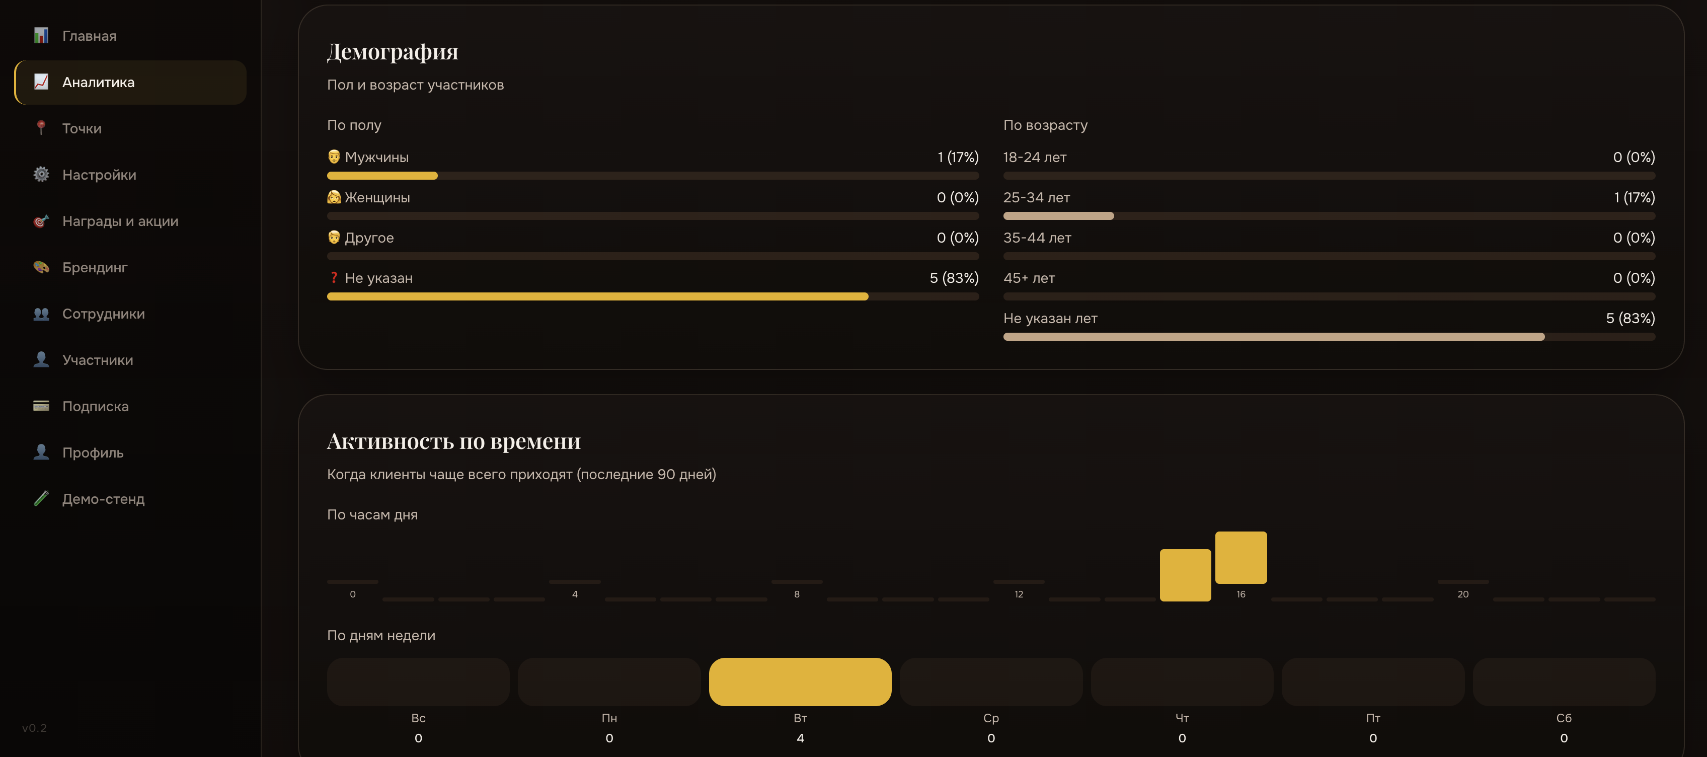1707x757 pixels.
Task: Click the 25-34 лет age progress bar
Action: point(1329,216)
